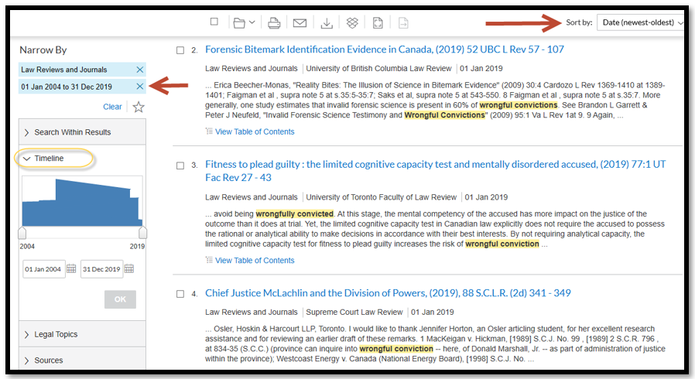Expand the Legal Topics section
Screen dimensions: 695x379
pyautogui.click(x=82, y=334)
